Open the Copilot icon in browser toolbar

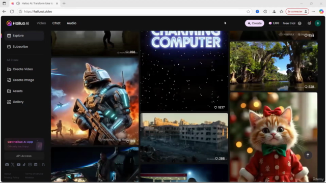click(321, 11)
